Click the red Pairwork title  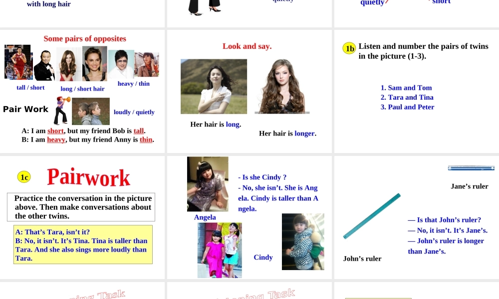click(88, 177)
